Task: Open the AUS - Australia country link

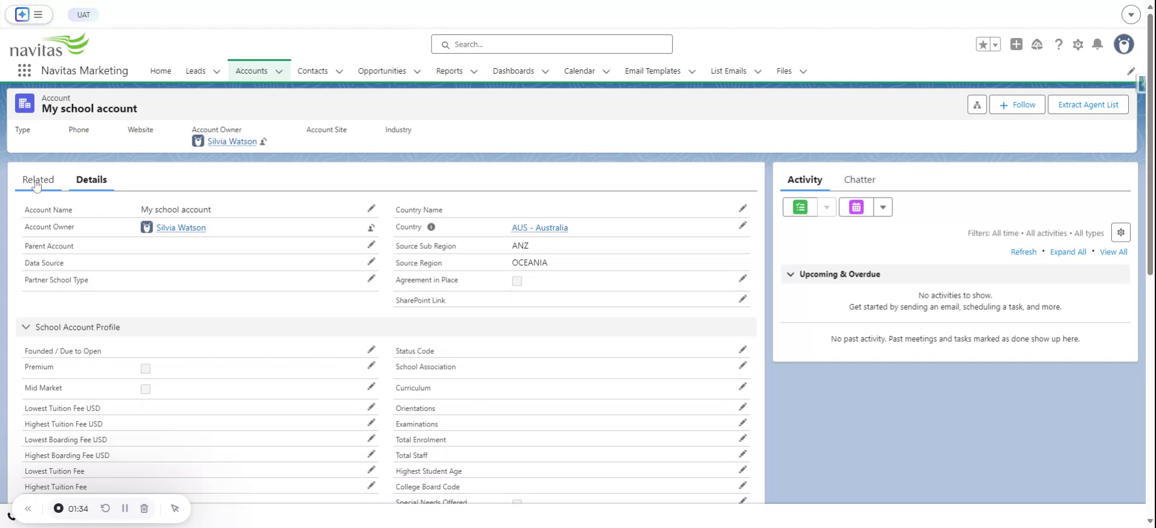Action: pos(540,228)
